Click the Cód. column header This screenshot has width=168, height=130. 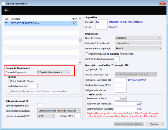tap(7, 19)
